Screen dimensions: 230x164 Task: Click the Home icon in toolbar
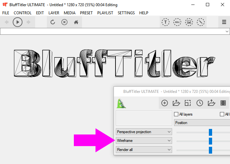(x=76, y=22)
